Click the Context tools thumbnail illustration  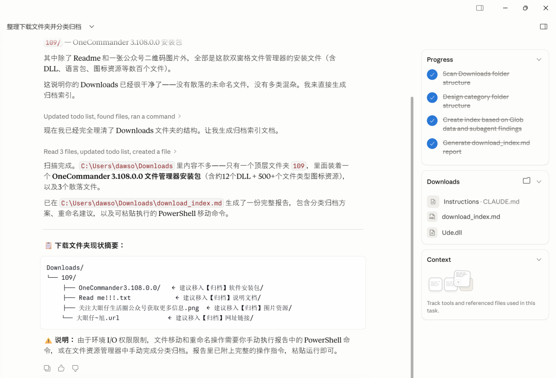point(450,281)
